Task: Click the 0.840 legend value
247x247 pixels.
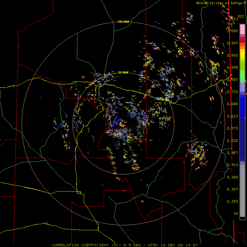Action: 232,68
